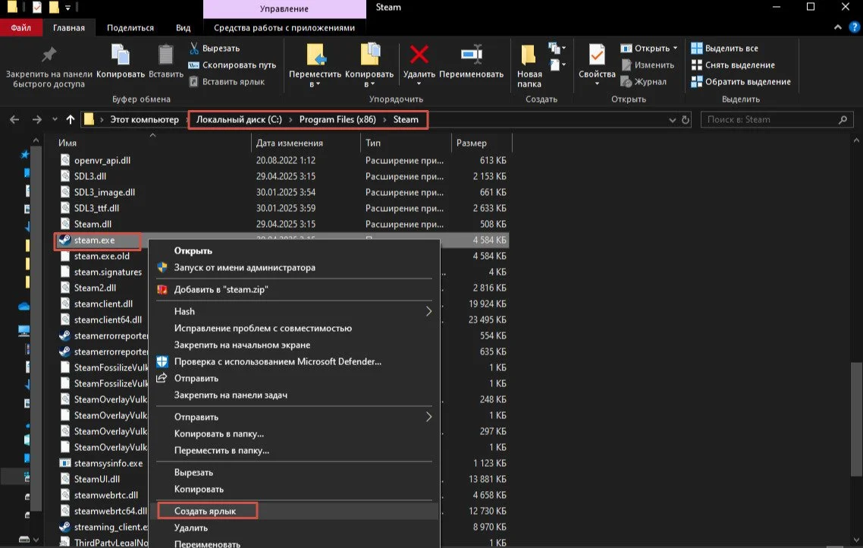Viewport: 863px width, 548px height.
Task: Click Program Files (x86) in breadcrumb path
Action: pos(337,119)
